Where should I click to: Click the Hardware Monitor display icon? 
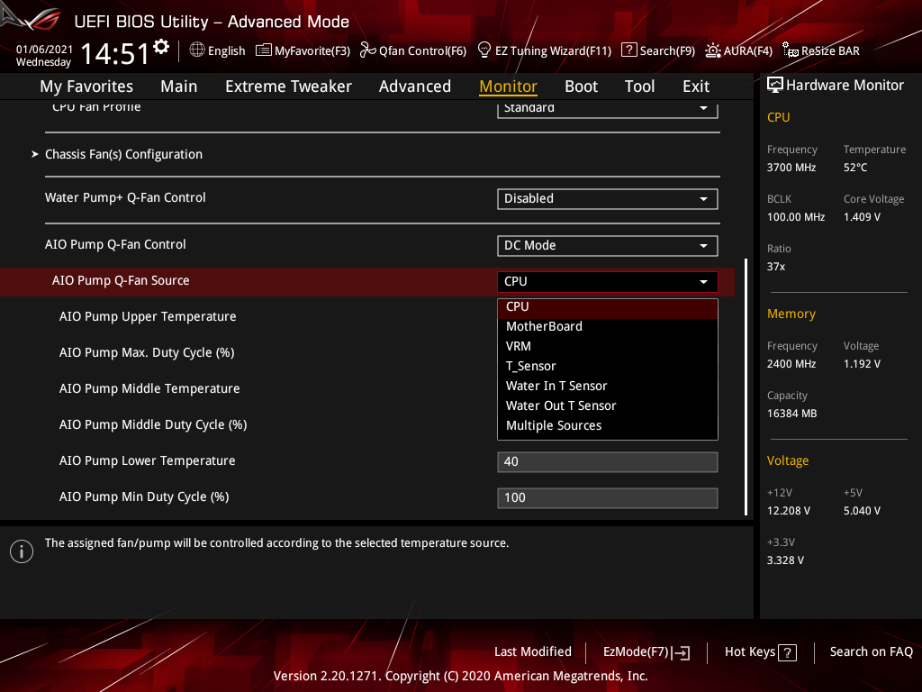point(775,86)
